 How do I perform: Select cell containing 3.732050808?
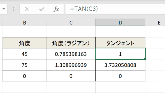tap(120, 65)
